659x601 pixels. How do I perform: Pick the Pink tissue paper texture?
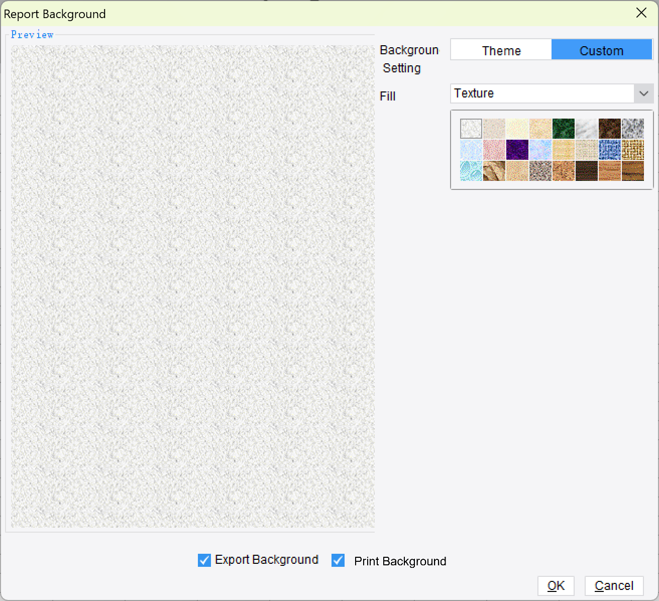[494, 149]
